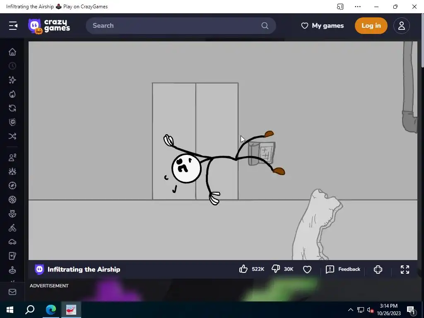Open the window cast/sidebar icon in title bar

[340, 7]
